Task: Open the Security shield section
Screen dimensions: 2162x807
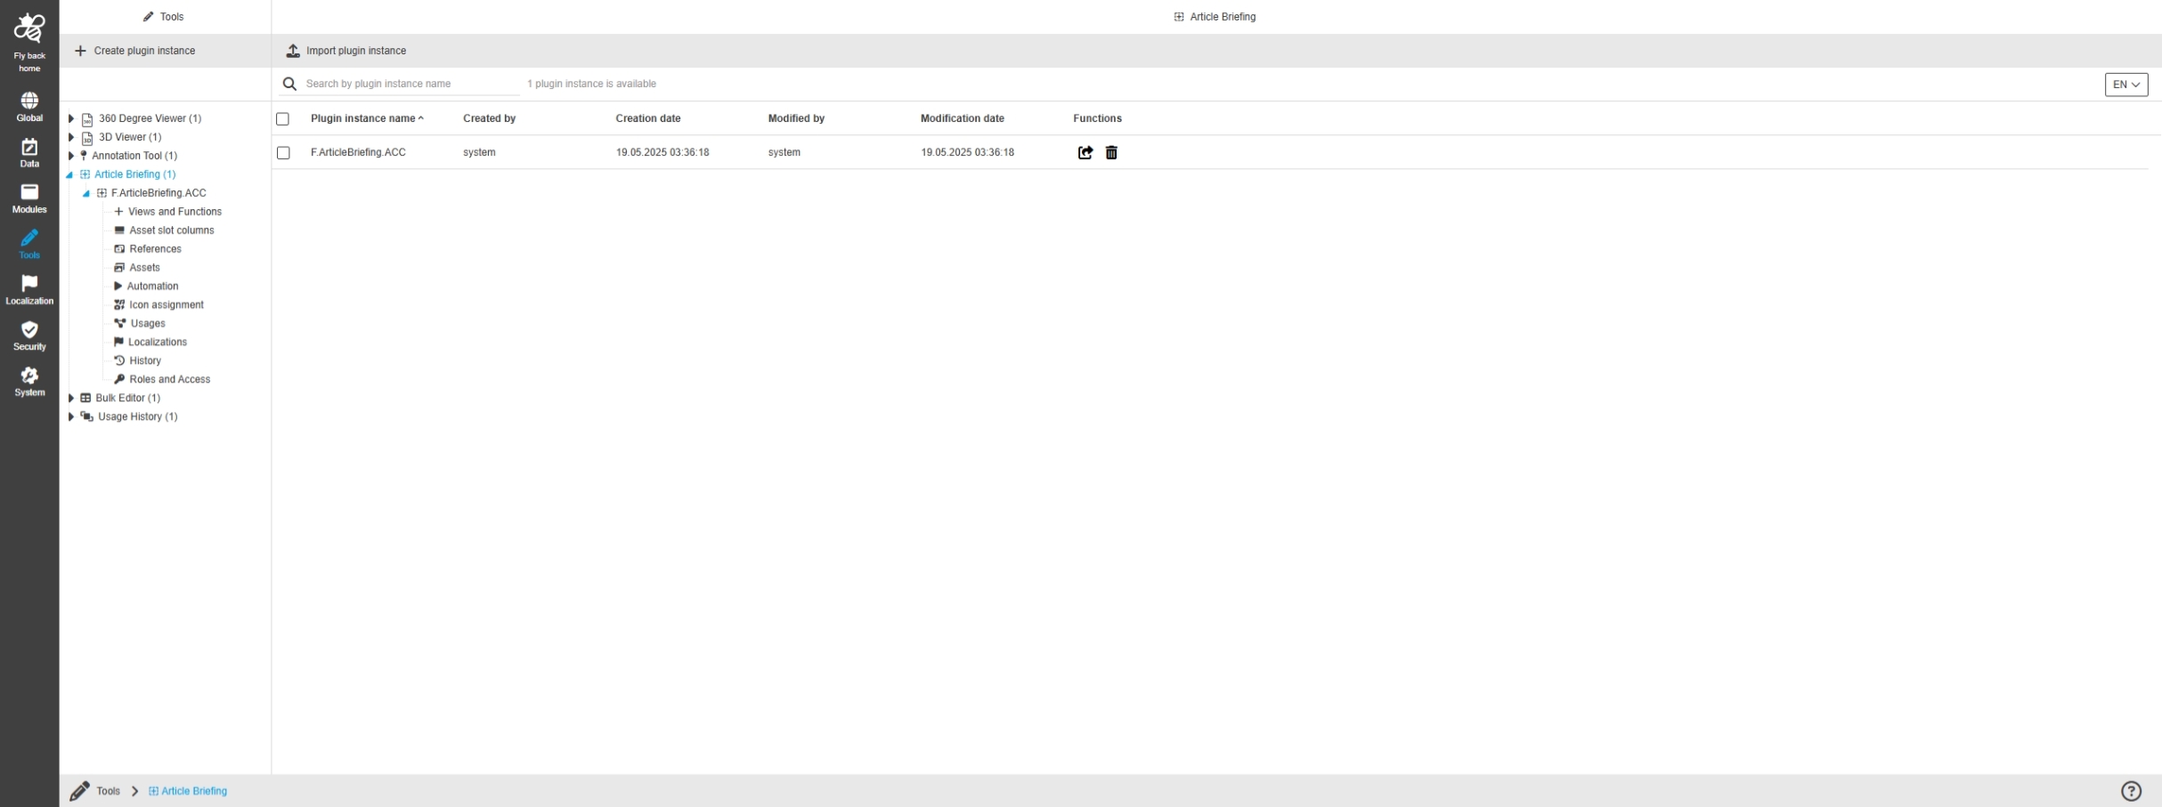Action: pyautogui.click(x=29, y=335)
